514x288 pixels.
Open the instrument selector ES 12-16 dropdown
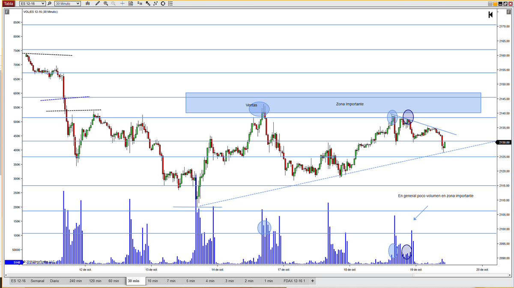pyautogui.click(x=33, y=3)
